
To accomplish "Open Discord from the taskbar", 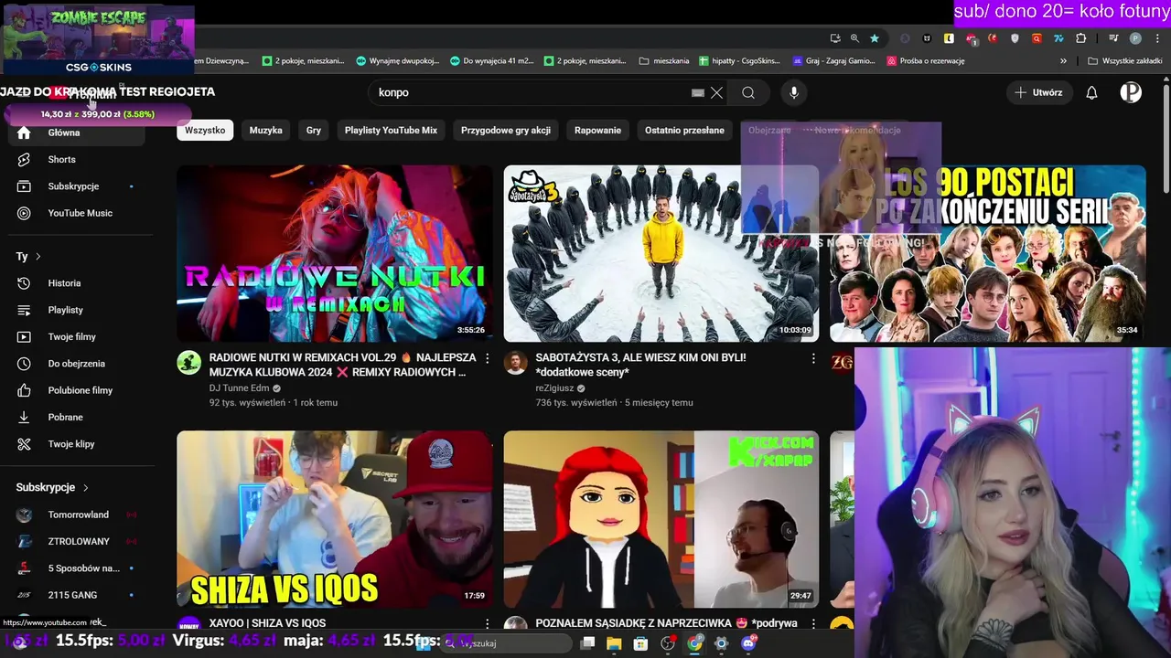I will [x=748, y=643].
